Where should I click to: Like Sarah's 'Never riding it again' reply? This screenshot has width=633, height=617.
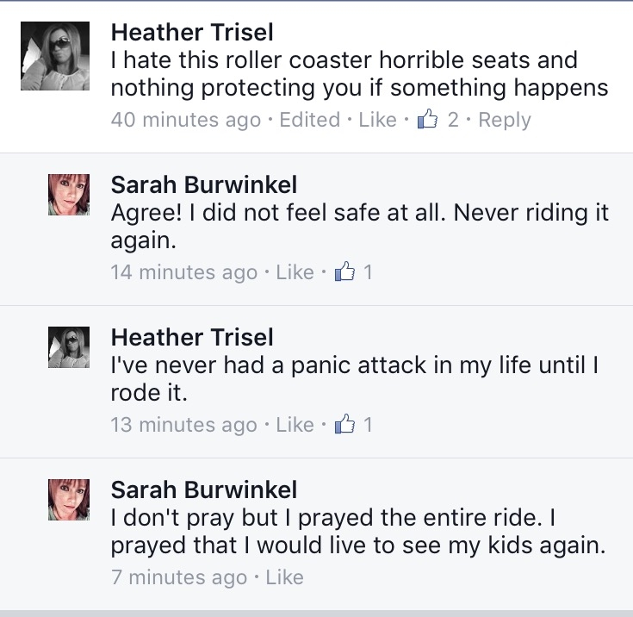point(295,272)
